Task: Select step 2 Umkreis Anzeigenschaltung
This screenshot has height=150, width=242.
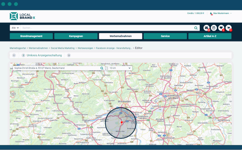Action: [42, 55]
